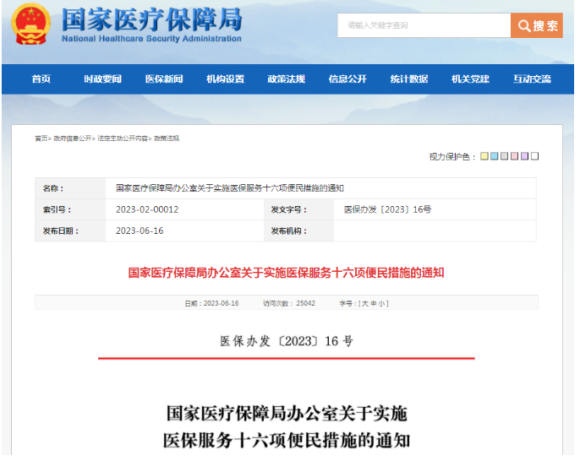Open the 首页 navigation item
The height and width of the screenshot is (461, 580).
[x=41, y=79]
